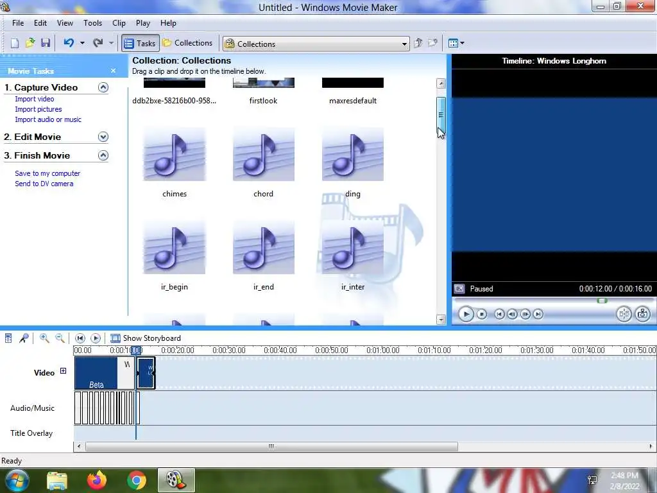Click Import audio or music
657x493 pixels.
pos(48,119)
